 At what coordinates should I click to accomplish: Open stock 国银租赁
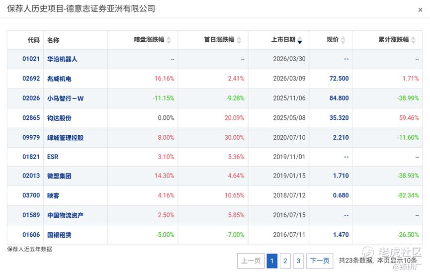coord(59,235)
